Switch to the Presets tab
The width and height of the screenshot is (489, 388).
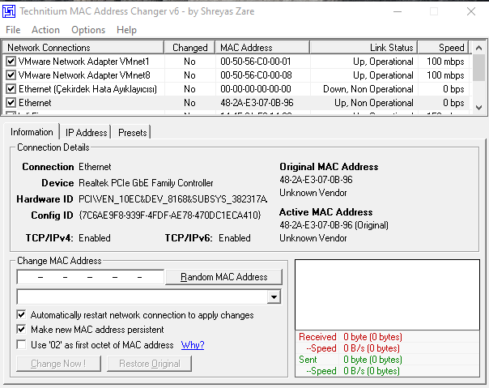tap(132, 132)
